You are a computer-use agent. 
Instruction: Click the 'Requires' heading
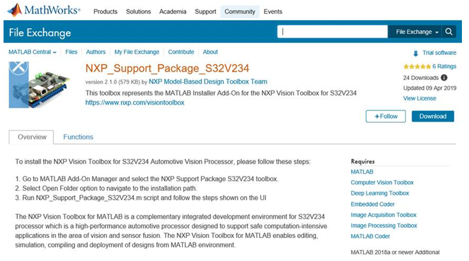point(362,161)
